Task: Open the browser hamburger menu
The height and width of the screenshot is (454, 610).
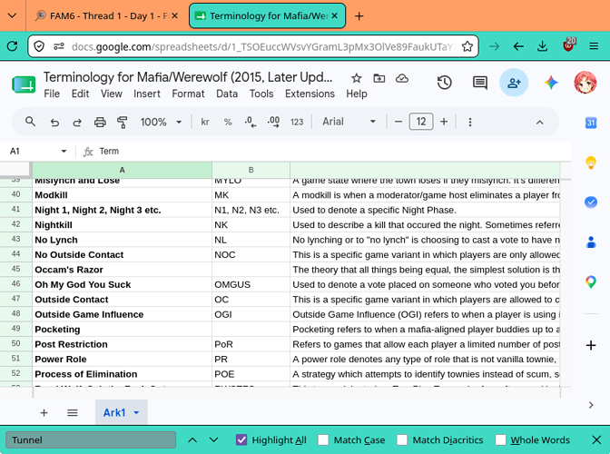Action: [x=594, y=46]
